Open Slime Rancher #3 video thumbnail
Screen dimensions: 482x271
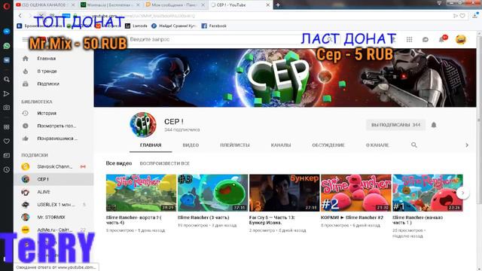[x=212, y=193]
